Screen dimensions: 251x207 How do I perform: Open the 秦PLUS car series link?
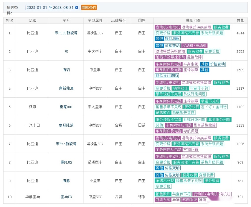[66, 162]
